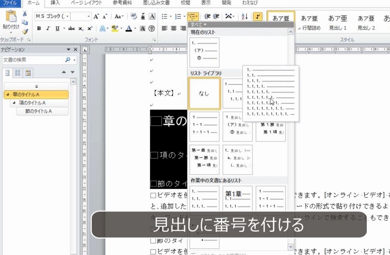Open the highlight color dropdown arrow

[121, 29]
